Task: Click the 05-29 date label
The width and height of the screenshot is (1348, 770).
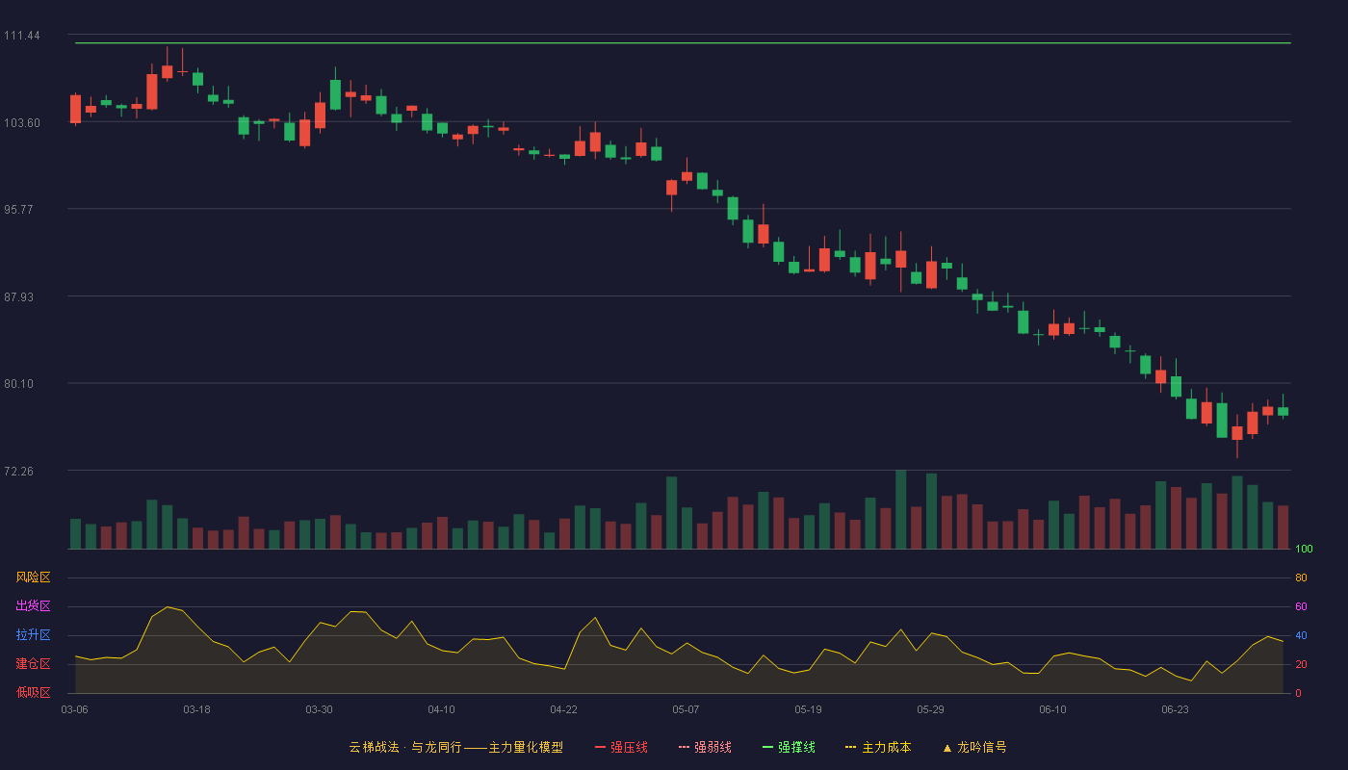Action: pos(930,709)
